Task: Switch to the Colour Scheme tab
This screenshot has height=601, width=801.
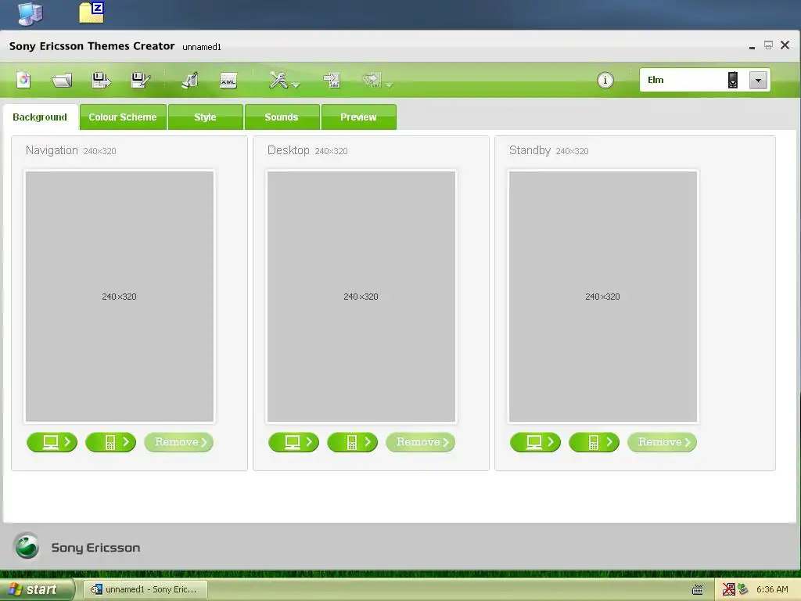Action: [123, 117]
